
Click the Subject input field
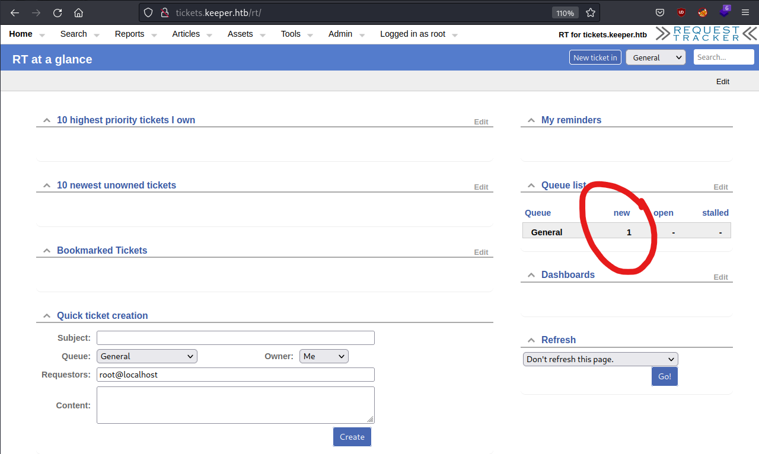[235, 338]
